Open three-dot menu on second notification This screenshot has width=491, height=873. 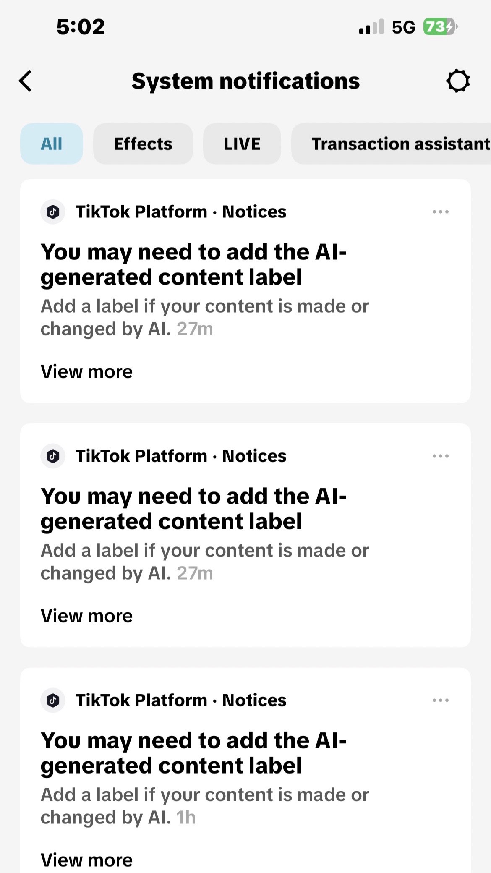[x=441, y=456]
